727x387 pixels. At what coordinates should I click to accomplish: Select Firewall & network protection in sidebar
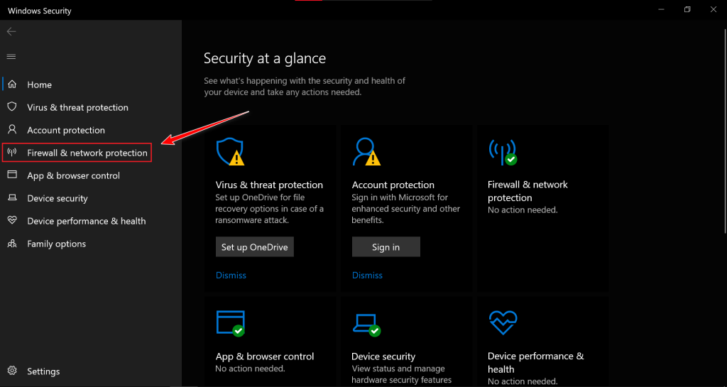[x=87, y=153]
